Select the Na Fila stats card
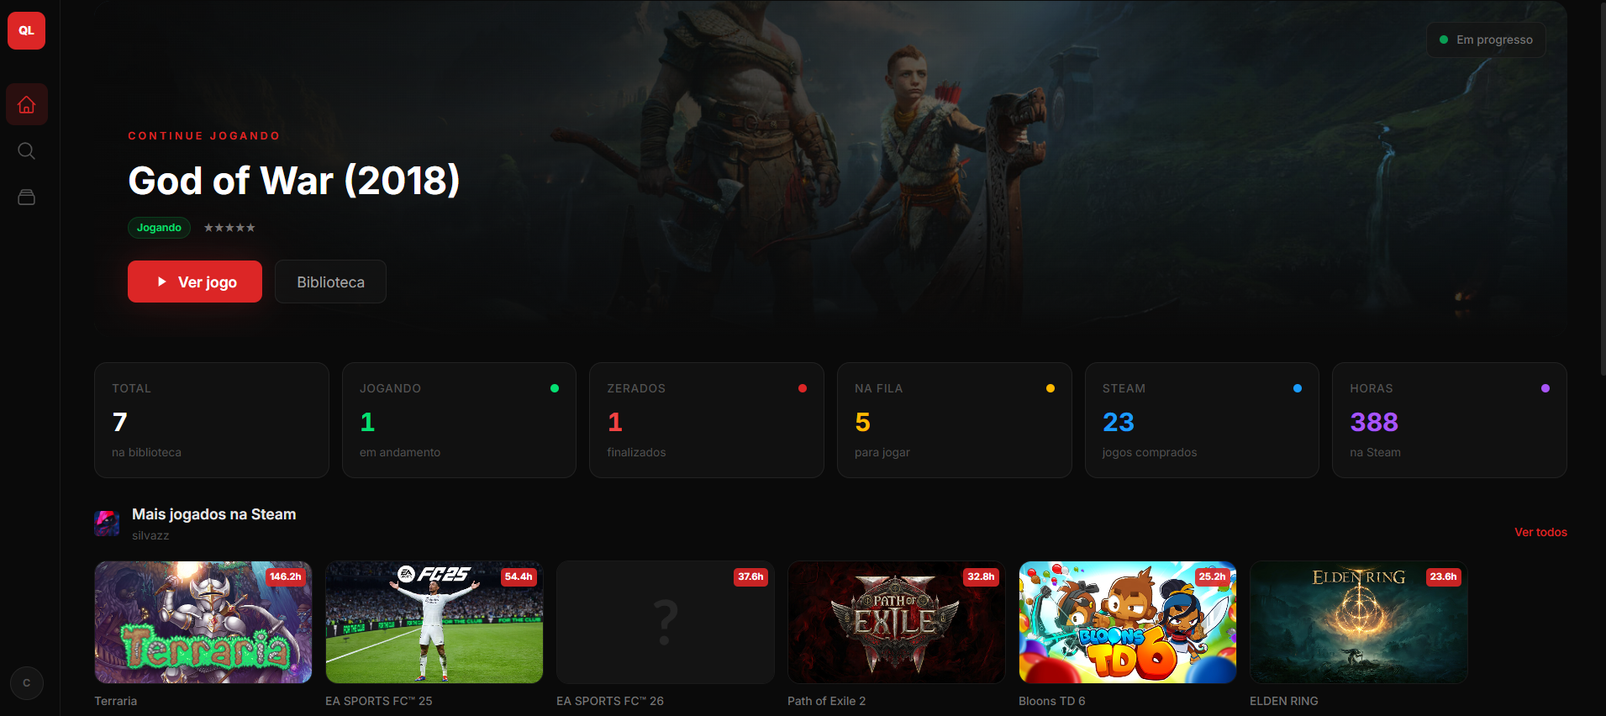Screen dimensions: 1606x716 [954, 420]
